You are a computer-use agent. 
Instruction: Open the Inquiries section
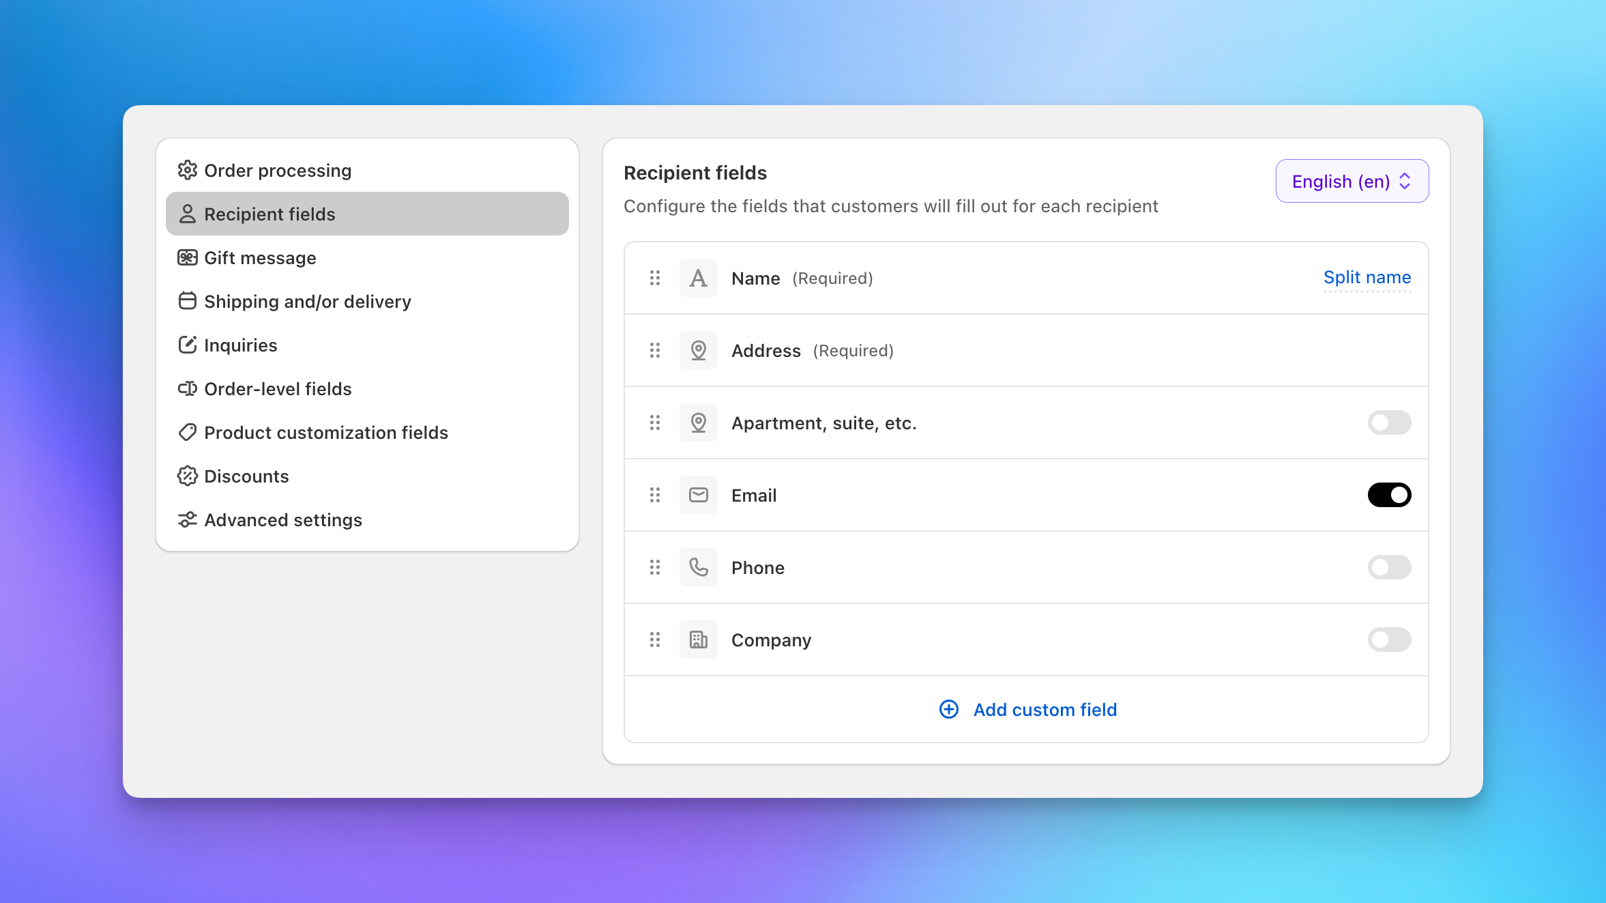pos(367,345)
